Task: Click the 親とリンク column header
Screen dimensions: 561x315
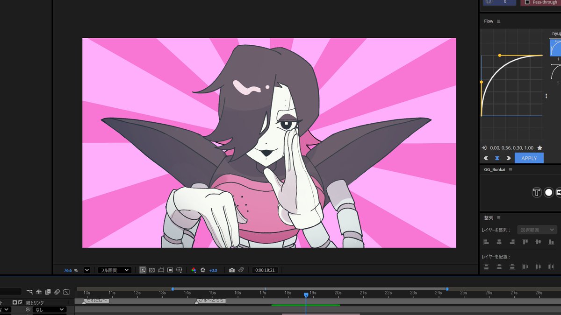Action: 35,303
